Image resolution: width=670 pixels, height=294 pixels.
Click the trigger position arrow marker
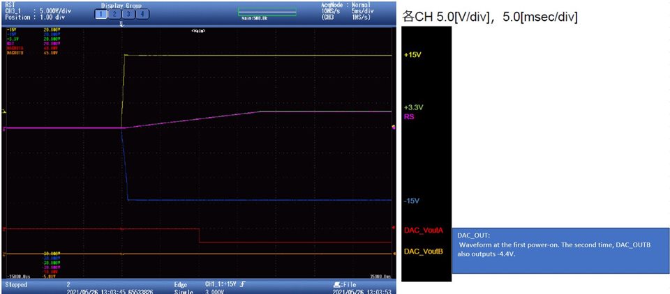pos(121,24)
